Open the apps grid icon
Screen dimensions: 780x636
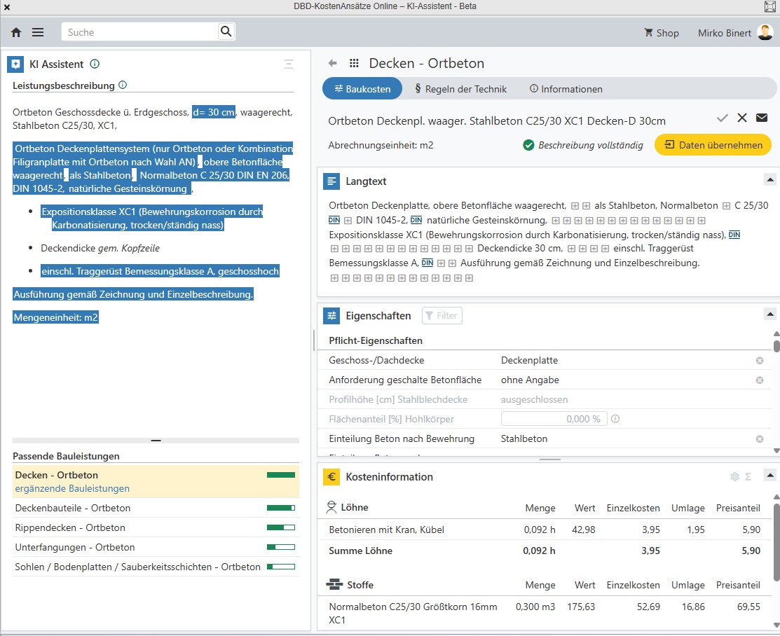tap(354, 63)
